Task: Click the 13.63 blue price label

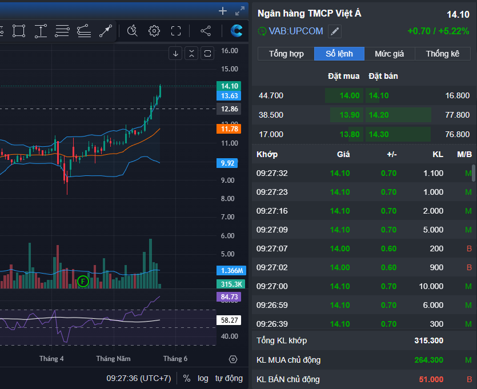Action: coord(229,96)
